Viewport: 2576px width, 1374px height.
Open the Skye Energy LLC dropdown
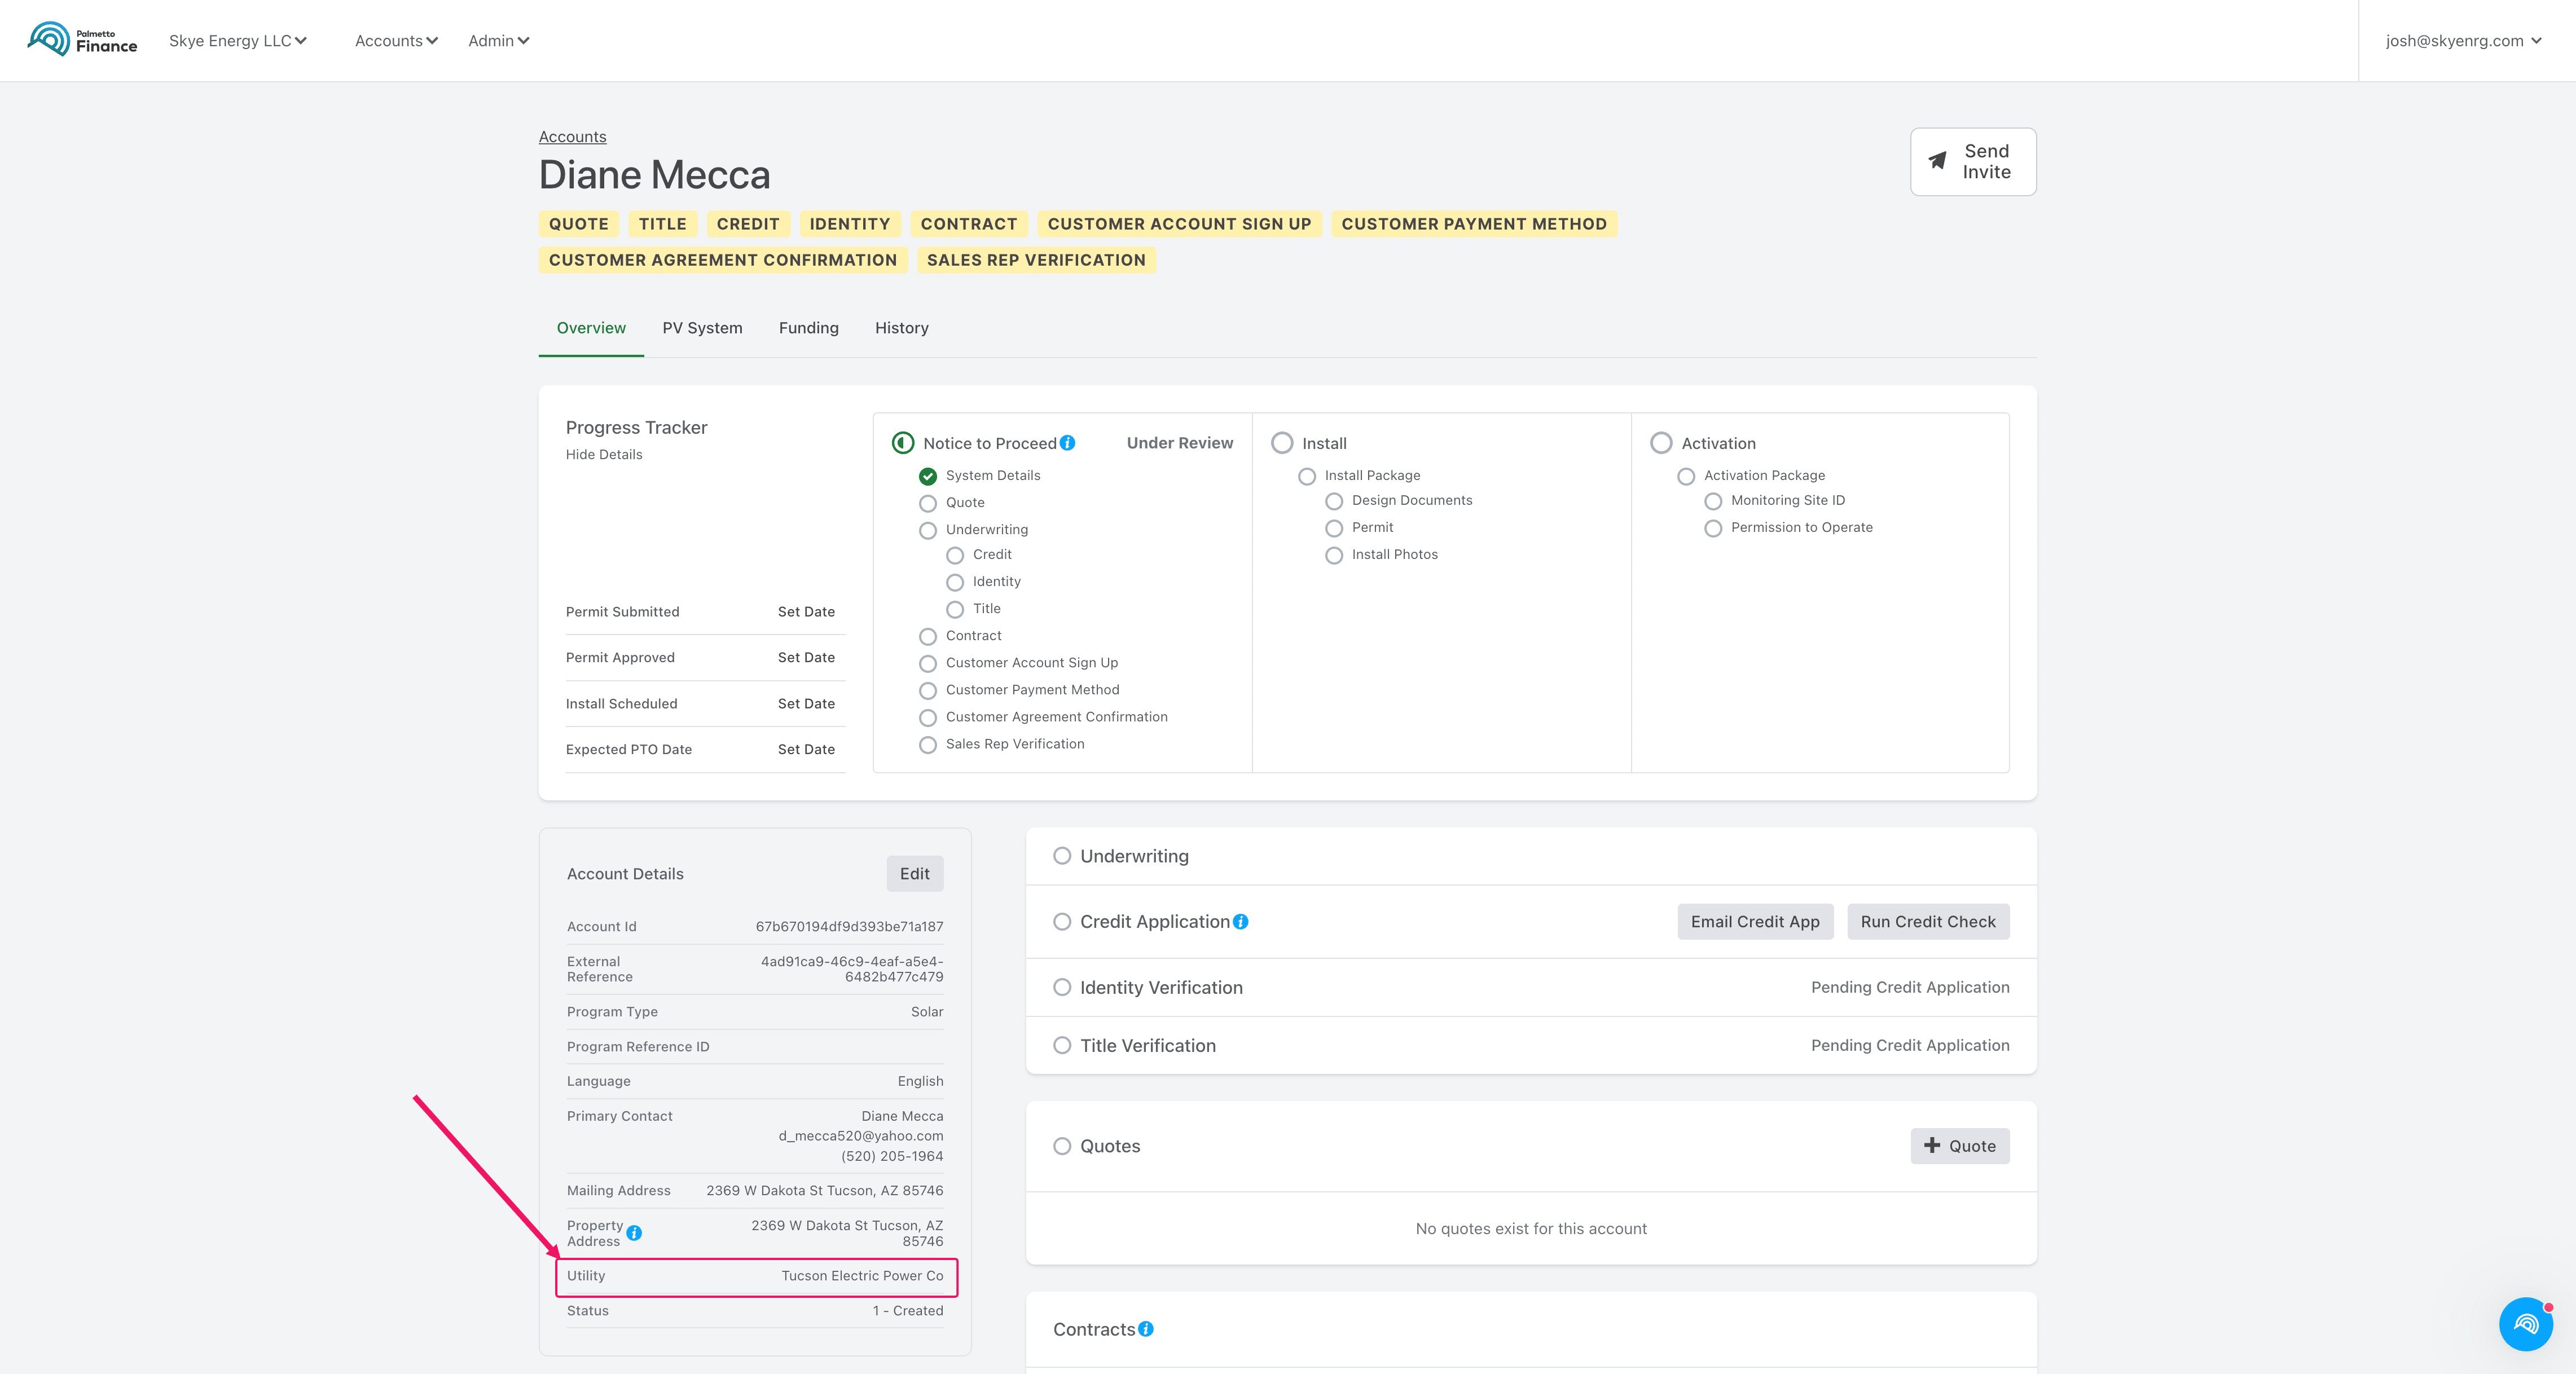pyautogui.click(x=238, y=41)
